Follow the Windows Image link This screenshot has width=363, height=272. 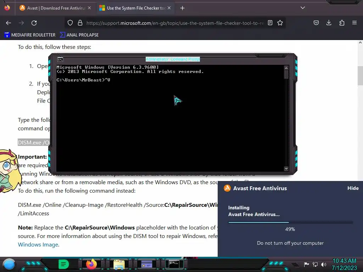[38, 245]
